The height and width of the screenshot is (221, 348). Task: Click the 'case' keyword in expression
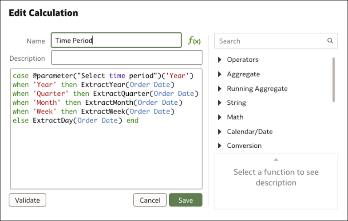[x=20, y=76]
